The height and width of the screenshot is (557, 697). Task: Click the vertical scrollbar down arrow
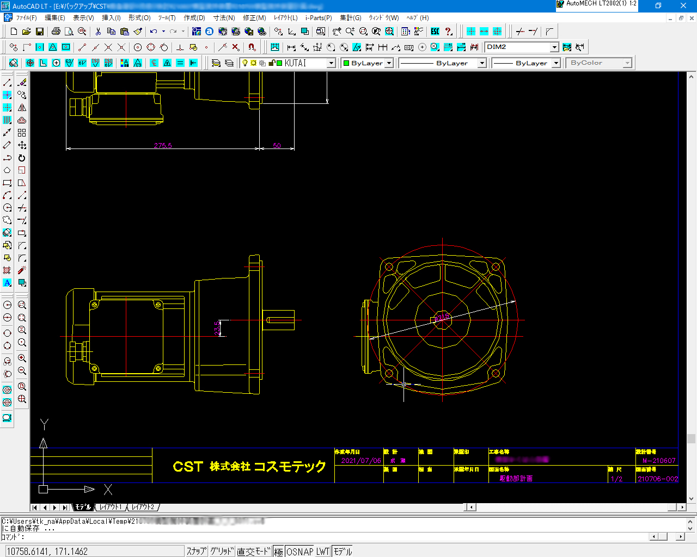[691, 498]
